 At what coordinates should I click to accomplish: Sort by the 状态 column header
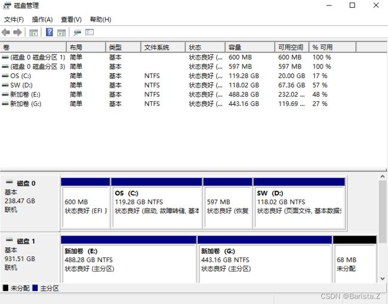205,47
